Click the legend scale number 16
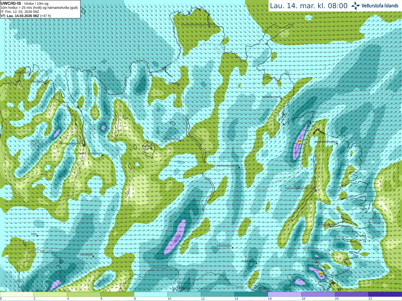The image size is (402, 301). (x=270, y=299)
